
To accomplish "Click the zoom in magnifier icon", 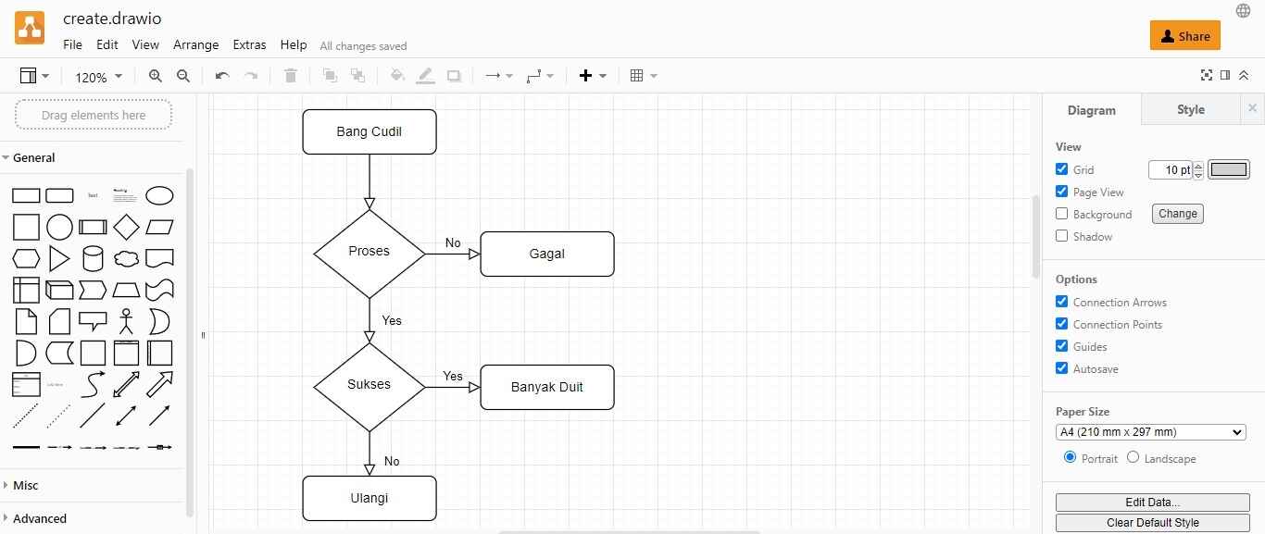I will (156, 77).
